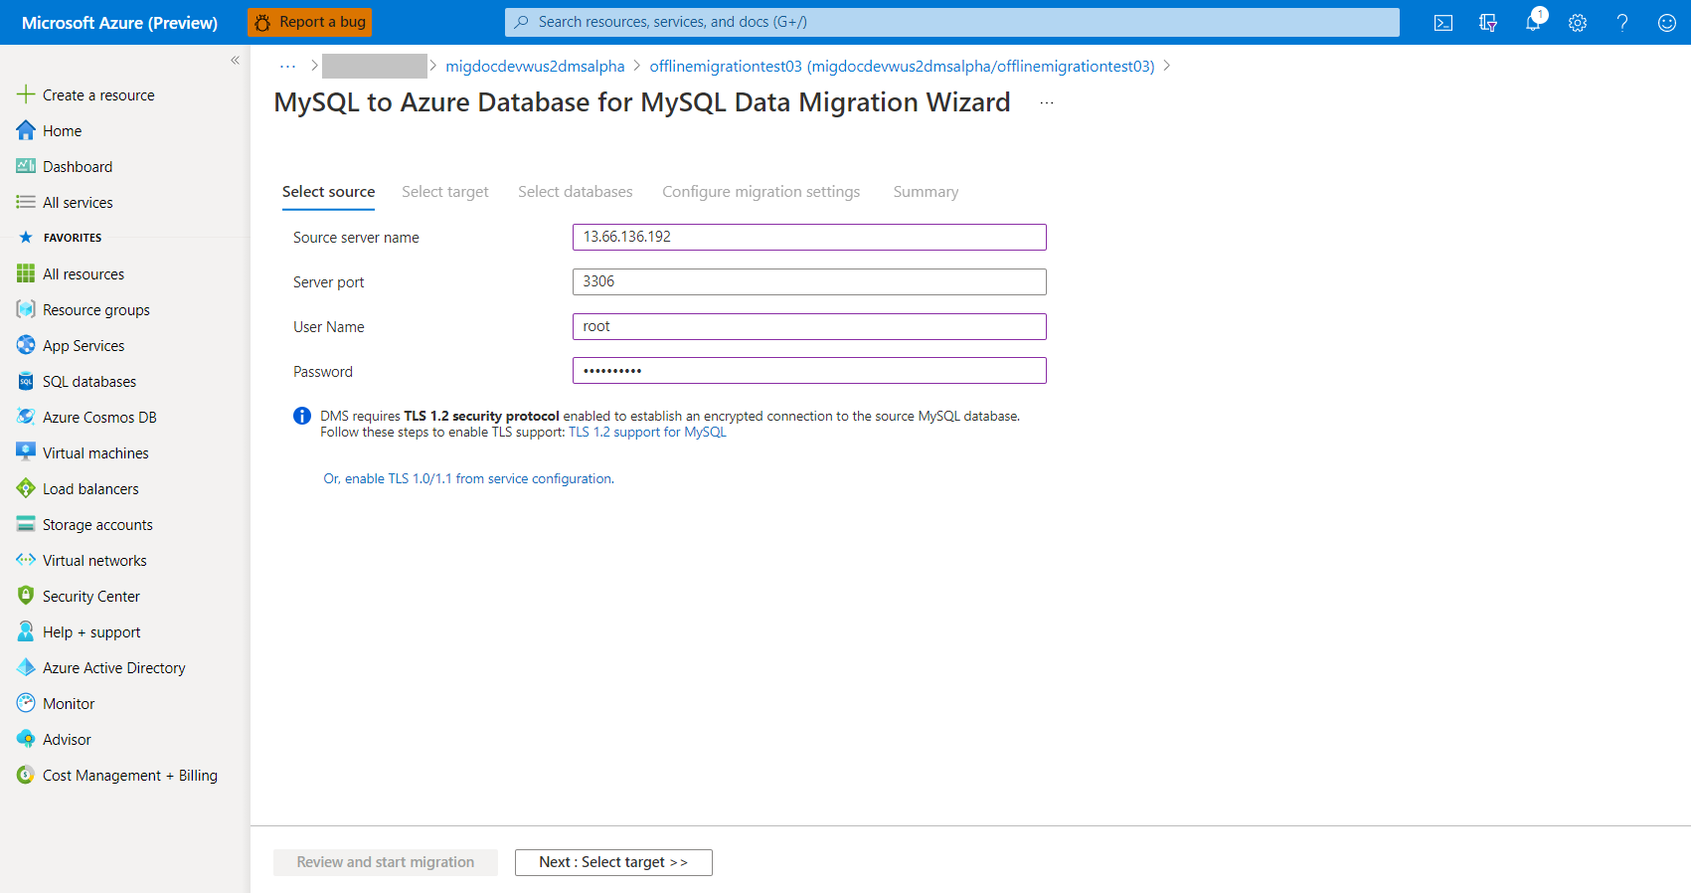Switch to the Select target tab

[x=445, y=192]
